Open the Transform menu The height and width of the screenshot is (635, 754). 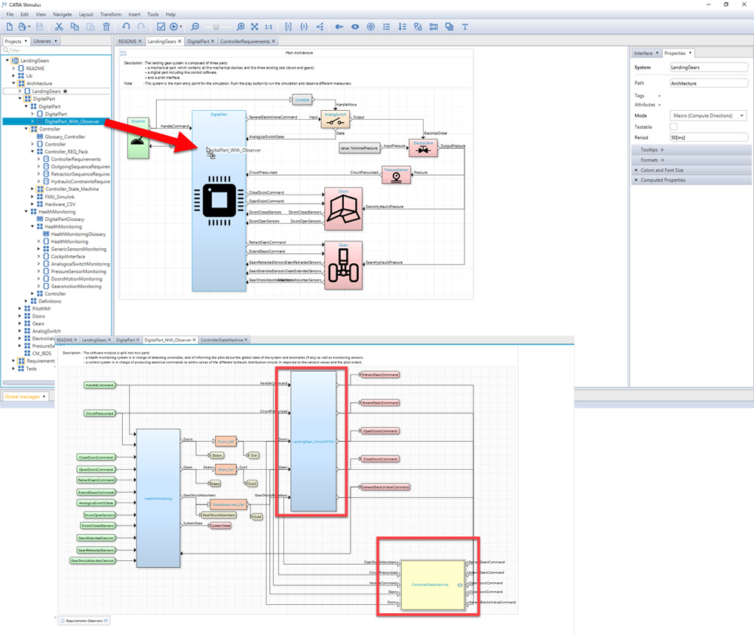(111, 14)
